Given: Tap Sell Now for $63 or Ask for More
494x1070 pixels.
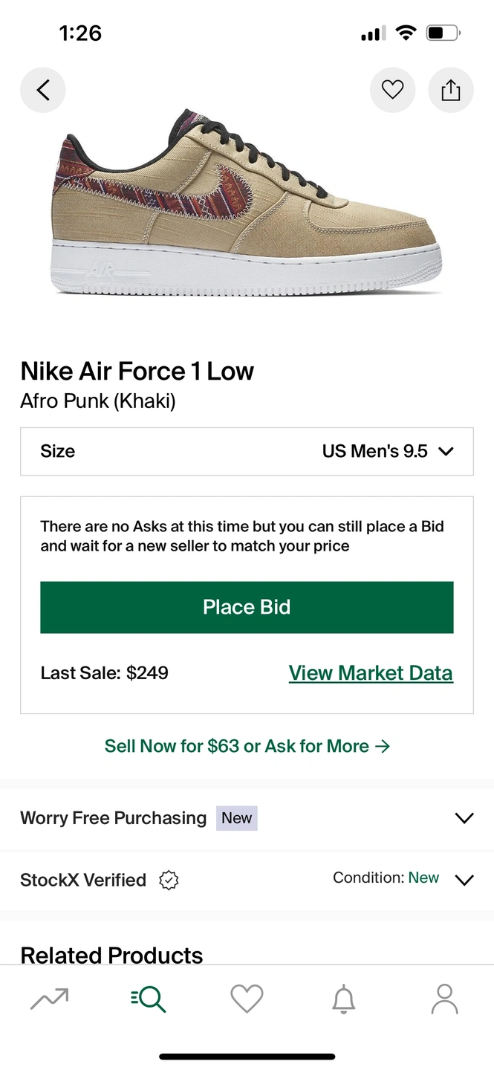Looking at the screenshot, I should pos(247,746).
